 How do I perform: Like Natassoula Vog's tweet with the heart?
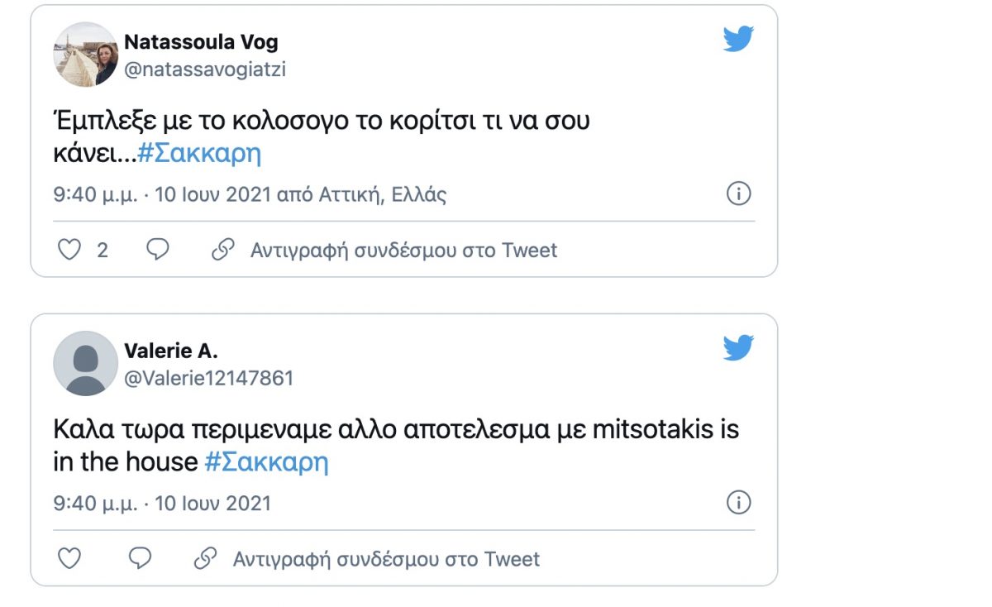(x=69, y=250)
